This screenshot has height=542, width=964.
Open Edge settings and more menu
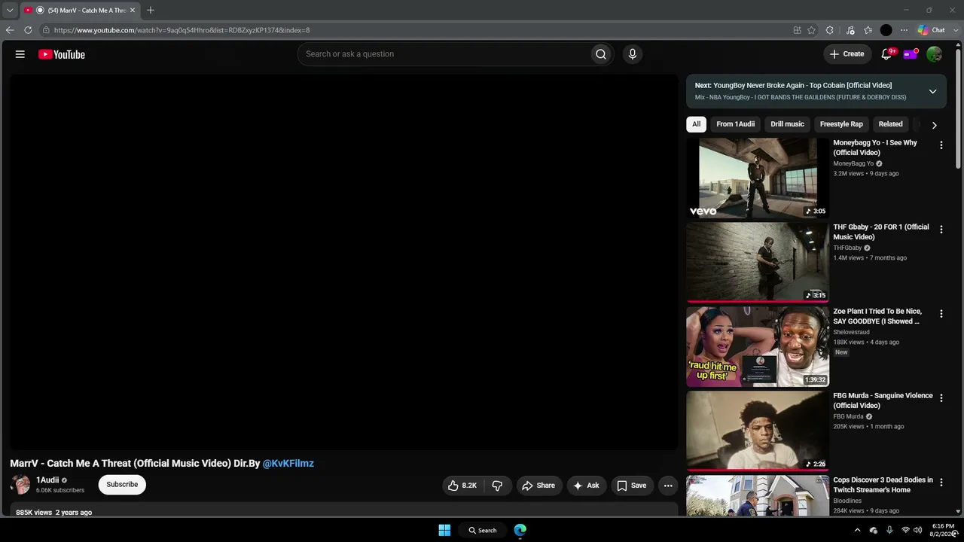click(904, 30)
